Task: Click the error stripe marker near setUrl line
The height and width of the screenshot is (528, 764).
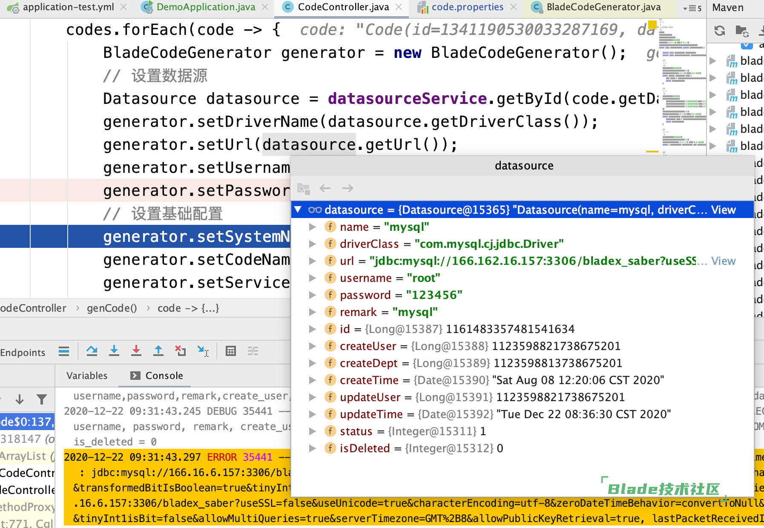Action: (652, 152)
